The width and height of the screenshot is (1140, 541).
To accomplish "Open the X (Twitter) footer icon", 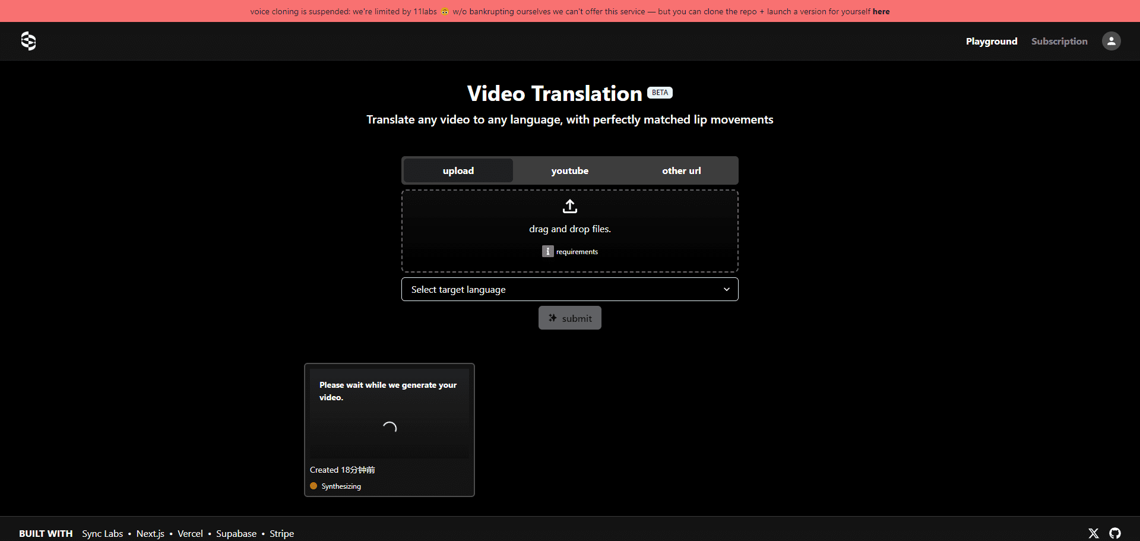I will [1093, 533].
